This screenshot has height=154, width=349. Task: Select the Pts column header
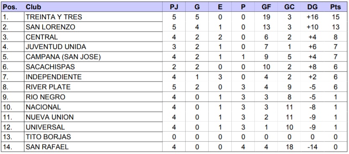pos(336,7)
